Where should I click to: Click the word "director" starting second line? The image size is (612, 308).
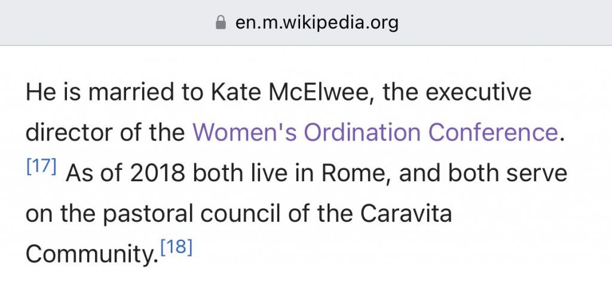63,132
